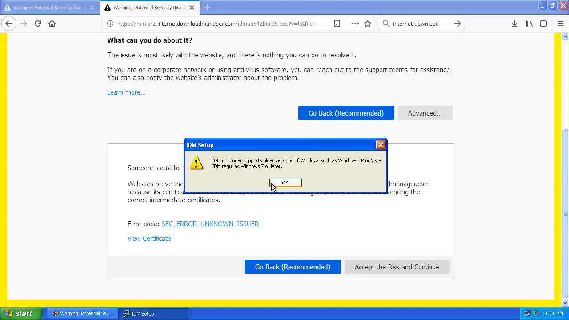The height and width of the screenshot is (320, 569).
Task: Close the active second tab
Action: coord(192,8)
